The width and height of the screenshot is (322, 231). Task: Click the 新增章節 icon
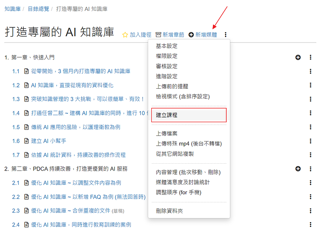point(158,35)
